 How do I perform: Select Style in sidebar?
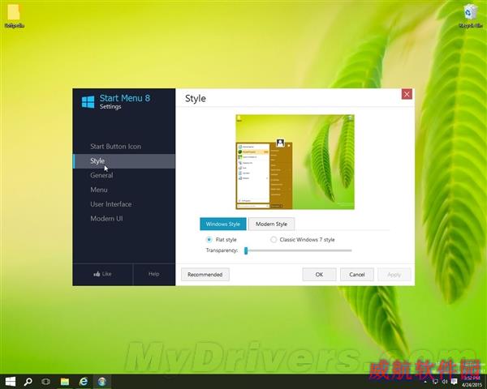(124, 161)
